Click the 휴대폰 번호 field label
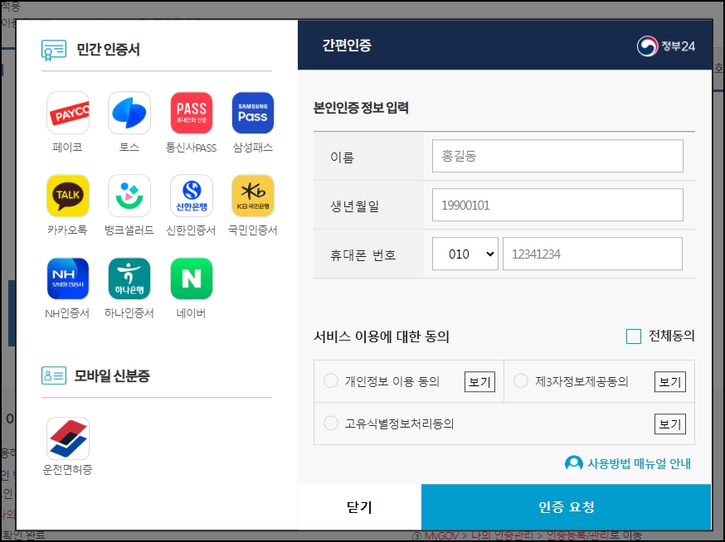Image resolution: width=725 pixels, height=542 pixels. click(x=363, y=254)
